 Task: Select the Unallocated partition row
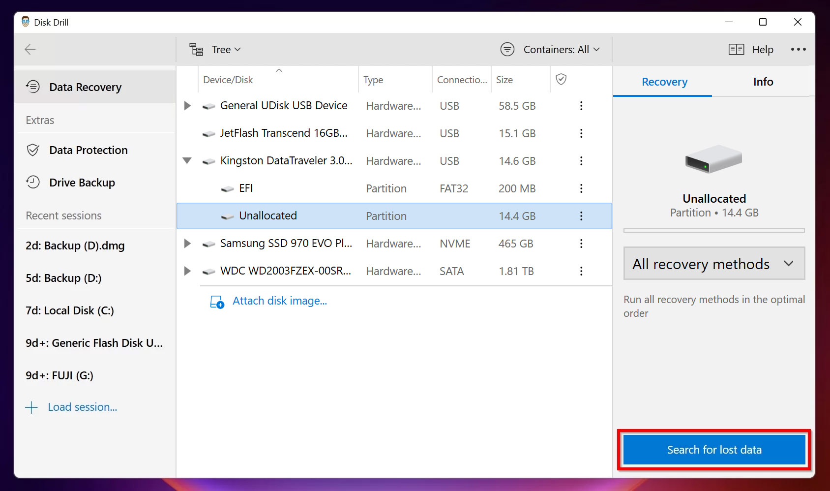394,216
